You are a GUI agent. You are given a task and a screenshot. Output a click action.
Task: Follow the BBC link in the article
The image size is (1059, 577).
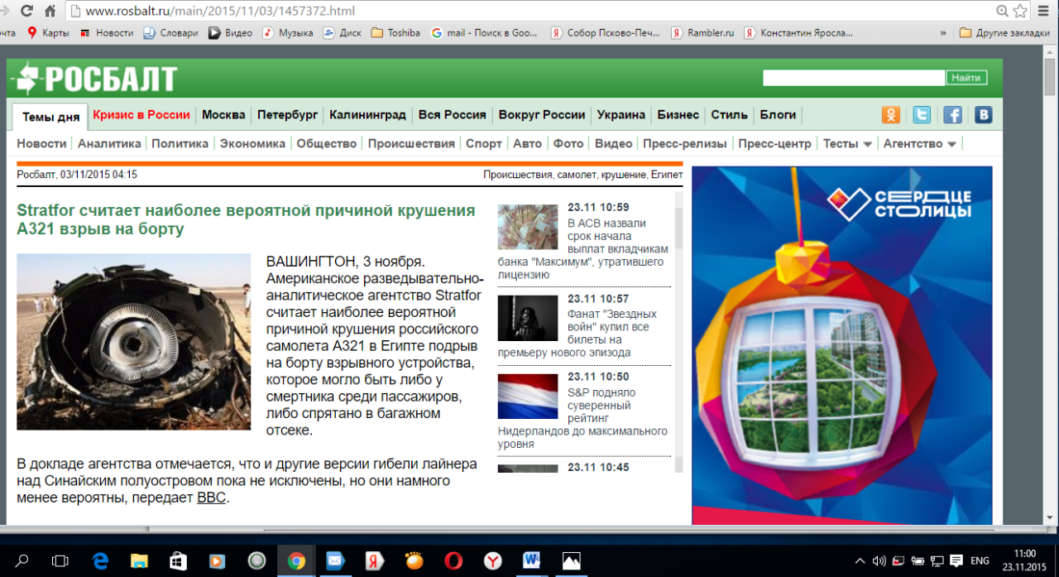(211, 498)
